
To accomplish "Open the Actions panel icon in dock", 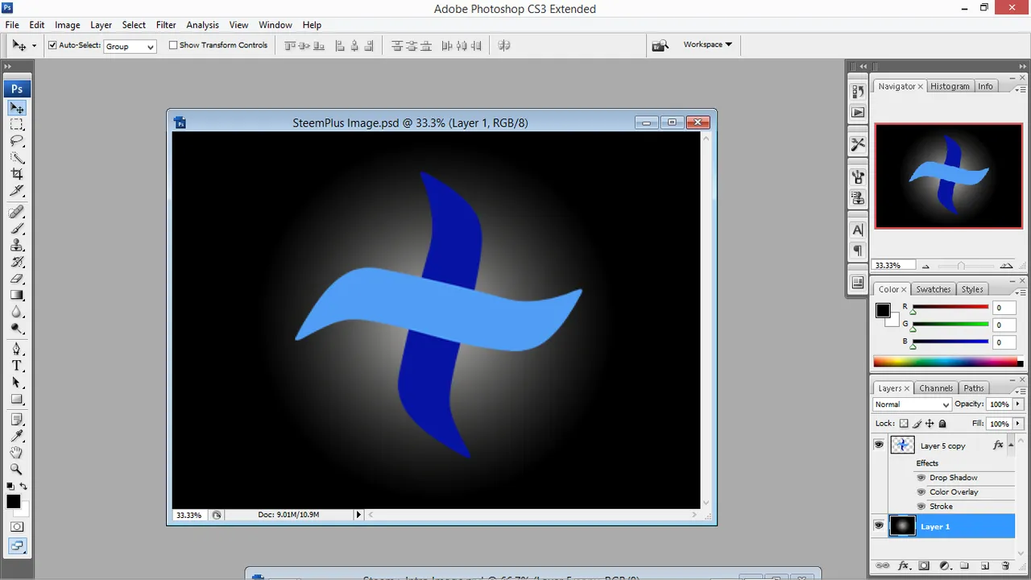I will (858, 113).
